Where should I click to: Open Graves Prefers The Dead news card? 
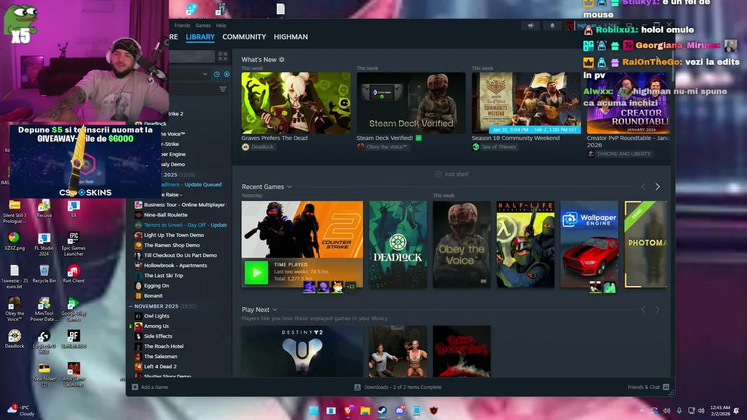(296, 103)
